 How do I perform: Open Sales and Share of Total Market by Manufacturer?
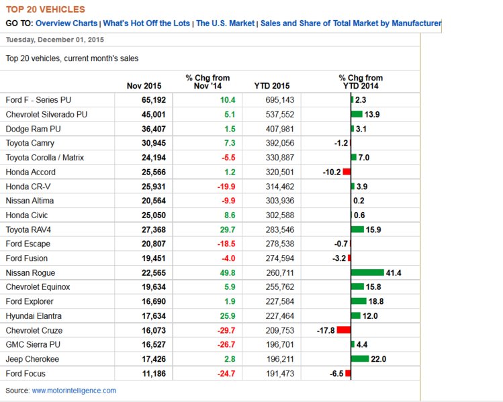pyautogui.click(x=351, y=23)
